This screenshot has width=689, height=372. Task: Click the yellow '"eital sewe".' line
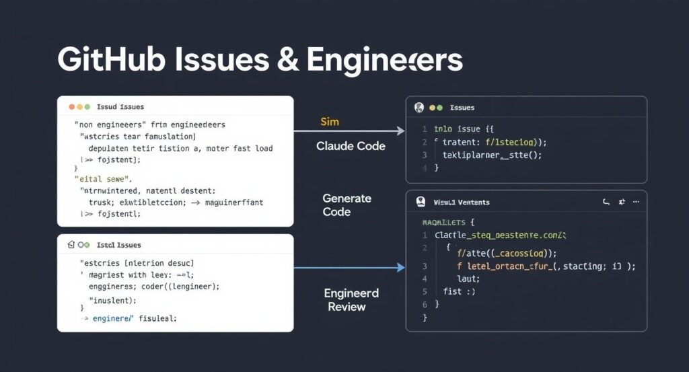coord(103,179)
